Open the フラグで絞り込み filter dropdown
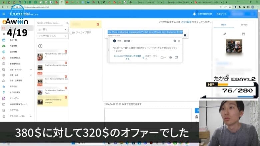This screenshot has width=260, height=146. 53,36
